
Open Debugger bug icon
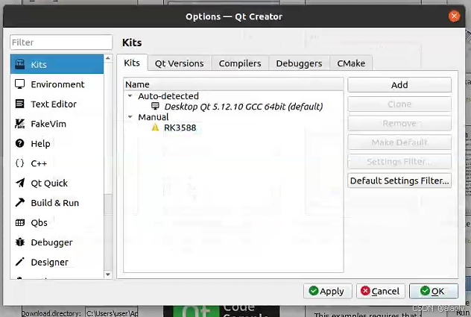point(20,242)
